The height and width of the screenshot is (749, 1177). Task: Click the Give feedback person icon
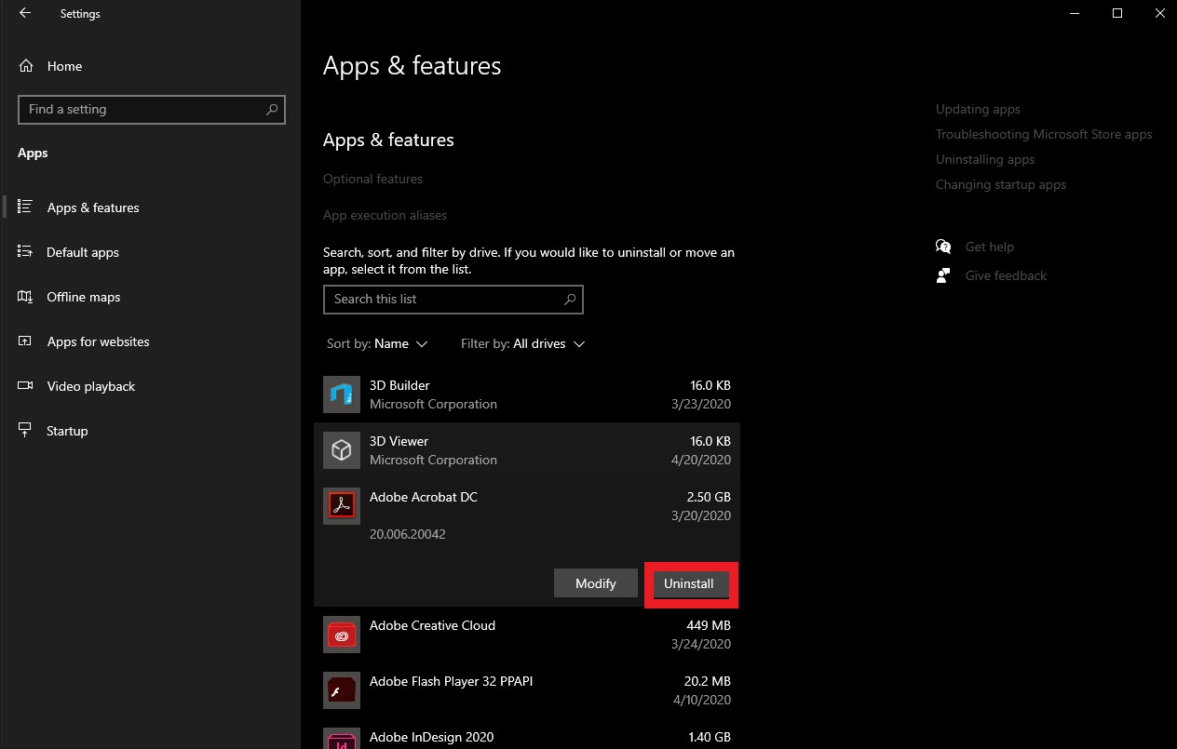tap(943, 275)
